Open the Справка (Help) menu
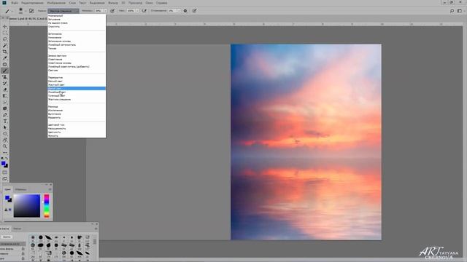Screen dimensions: 467x262 tap(161, 3)
